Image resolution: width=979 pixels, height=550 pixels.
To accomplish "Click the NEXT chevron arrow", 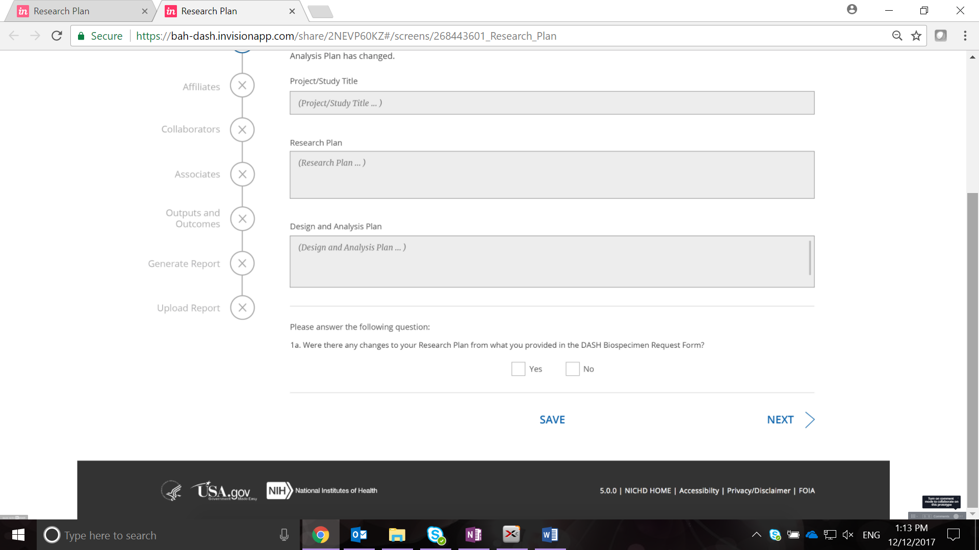I will pos(810,420).
